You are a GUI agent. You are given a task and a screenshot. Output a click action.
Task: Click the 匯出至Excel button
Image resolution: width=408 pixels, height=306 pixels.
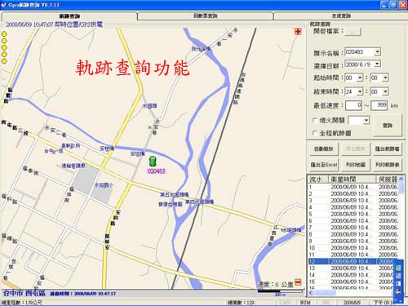[324, 165]
